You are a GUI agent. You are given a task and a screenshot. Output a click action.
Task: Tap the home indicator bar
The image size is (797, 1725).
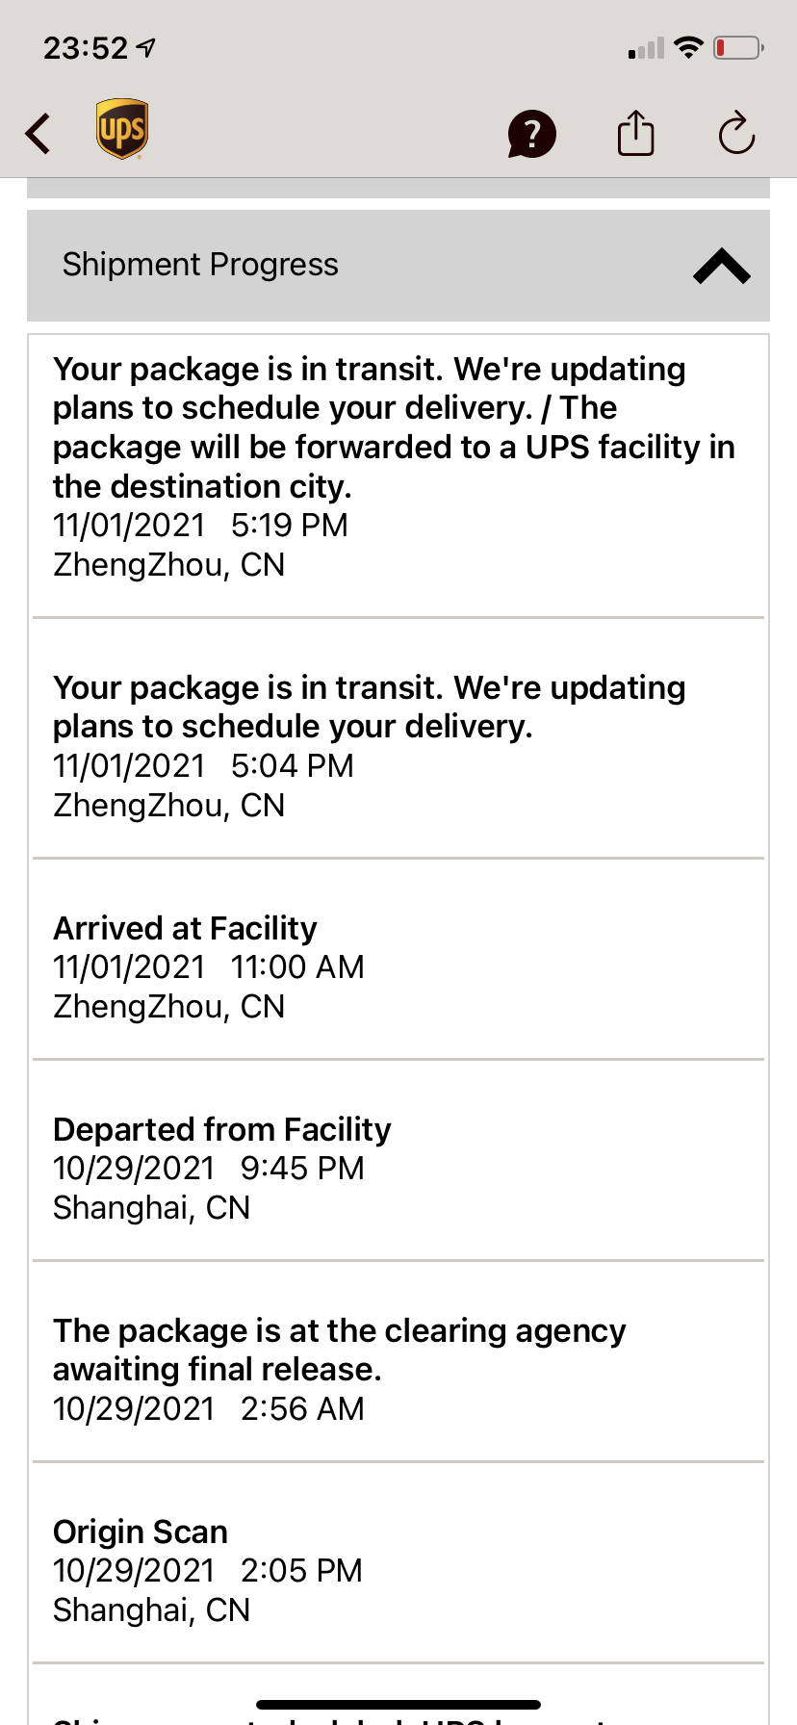point(398,1704)
